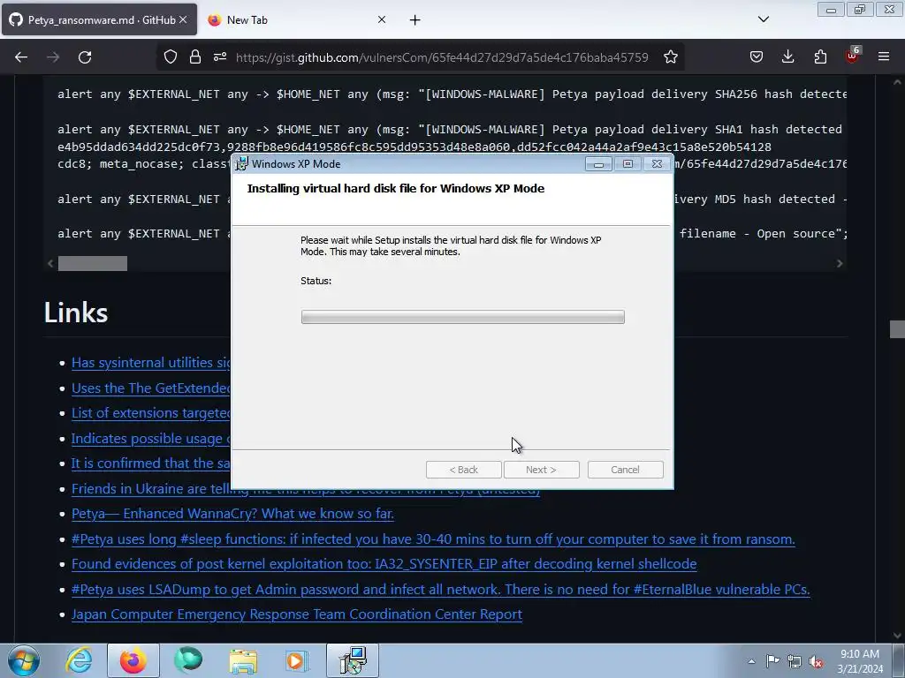Show hidden system tray icons
Viewport: 905px width, 678px height.
click(751, 661)
